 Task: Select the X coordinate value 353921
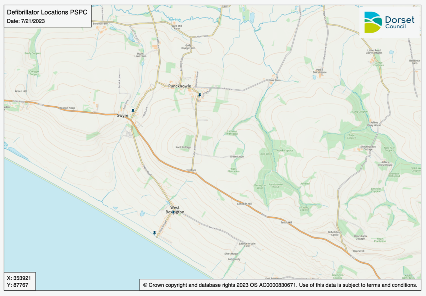[x=20, y=278]
